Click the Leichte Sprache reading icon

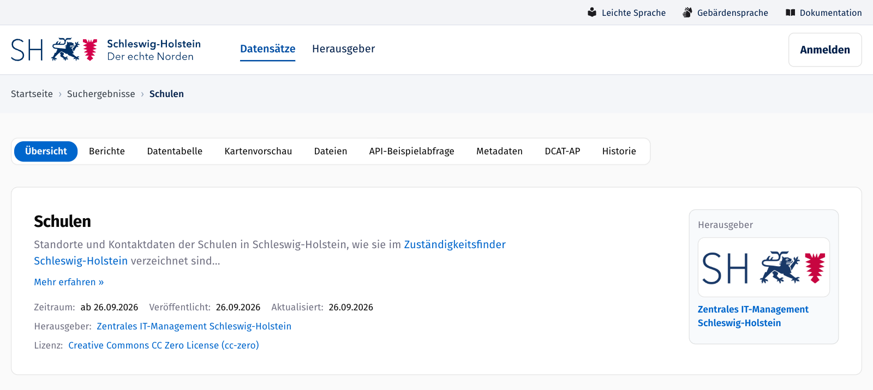tap(592, 12)
